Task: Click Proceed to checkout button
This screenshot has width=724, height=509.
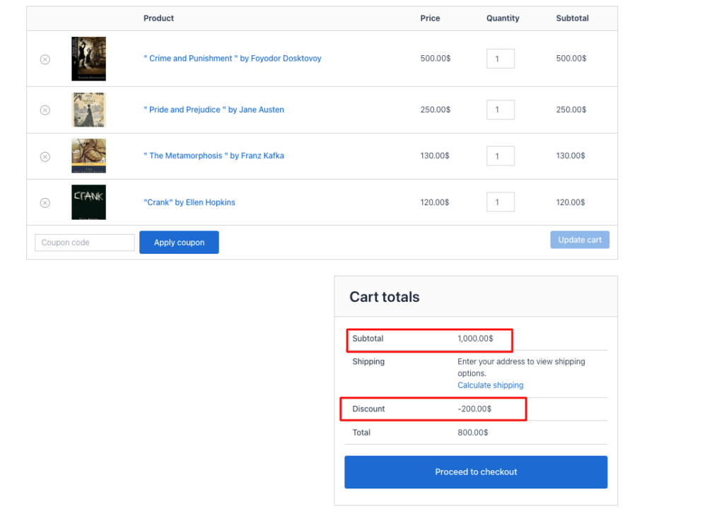Action: (x=476, y=472)
